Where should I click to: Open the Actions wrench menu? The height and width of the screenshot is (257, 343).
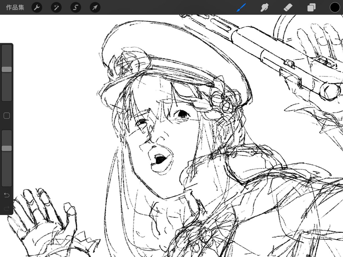coord(37,7)
